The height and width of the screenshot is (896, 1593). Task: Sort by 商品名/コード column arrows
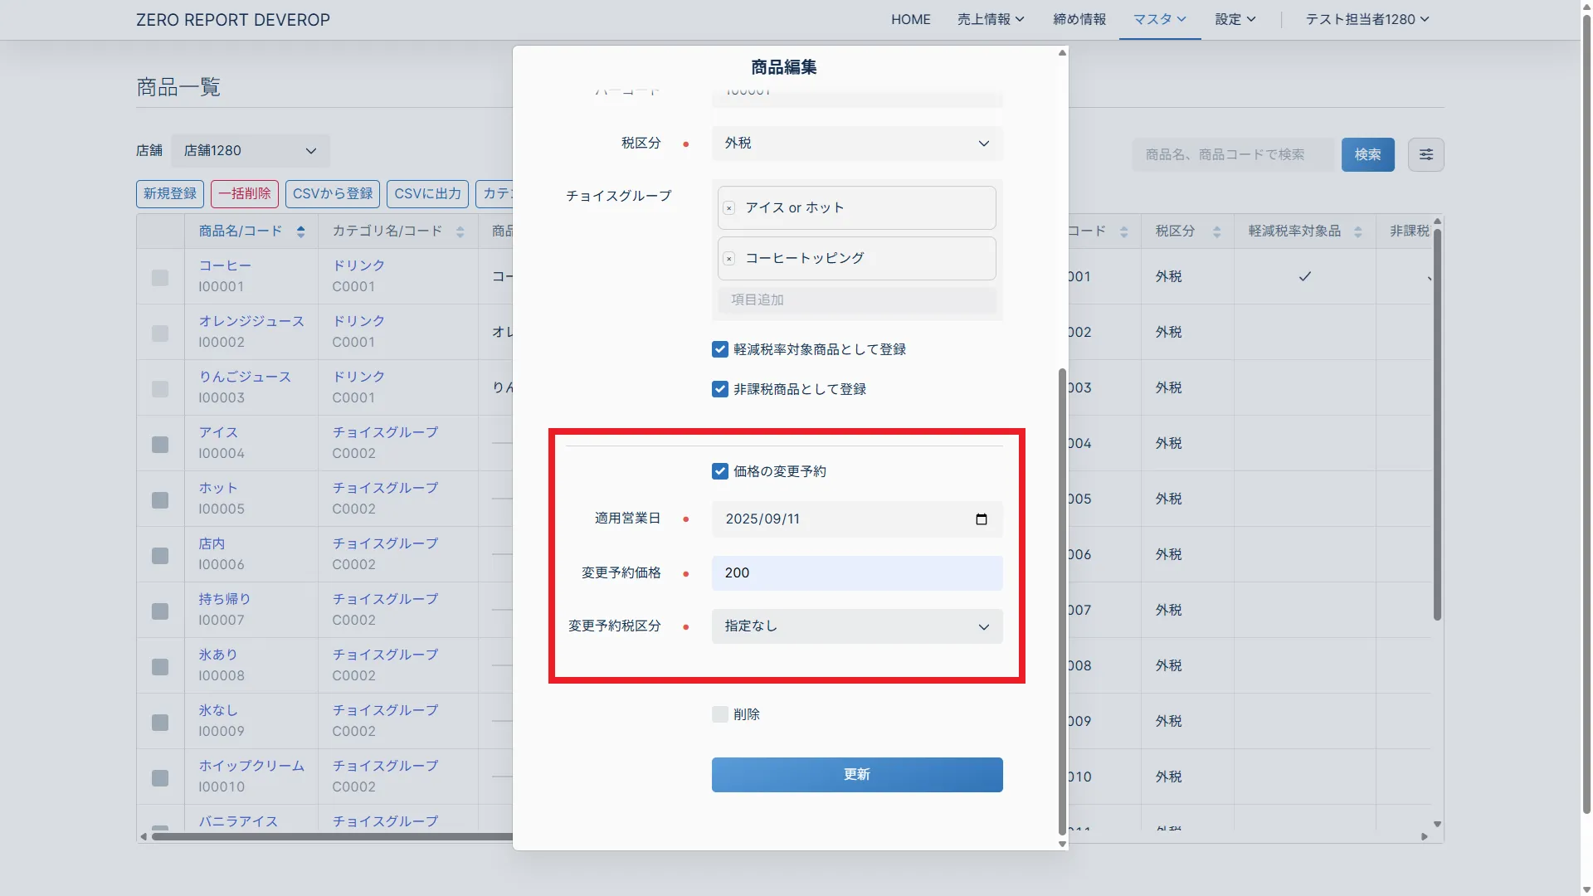pos(300,232)
